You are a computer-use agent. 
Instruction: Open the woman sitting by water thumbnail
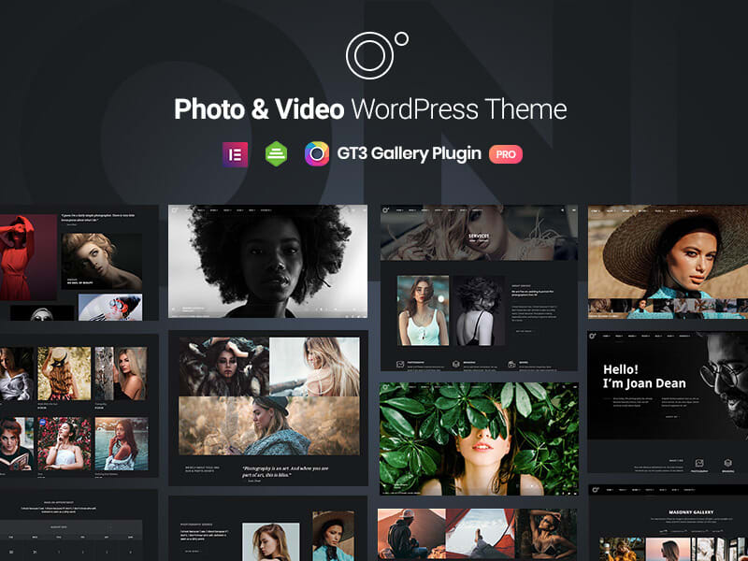(122, 443)
